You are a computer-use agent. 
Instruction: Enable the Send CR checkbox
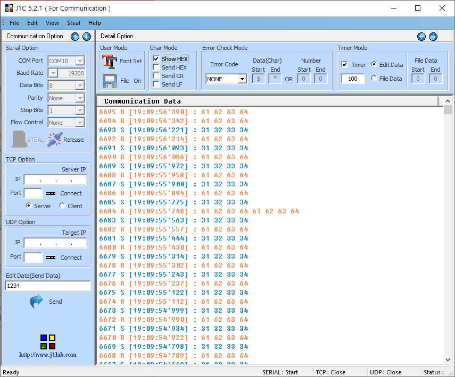coord(156,76)
